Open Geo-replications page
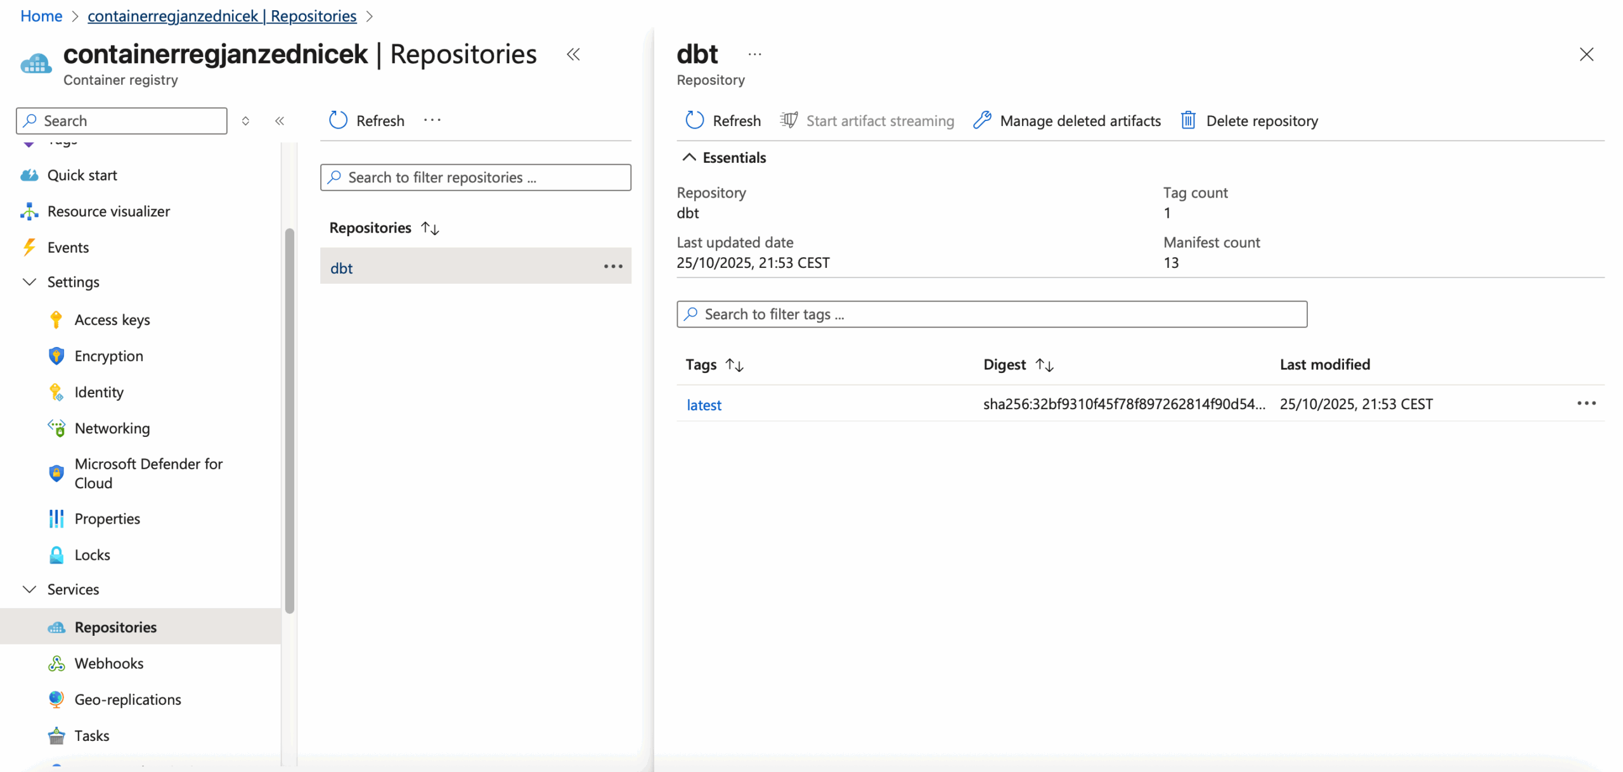This screenshot has height=772, width=1623. (x=127, y=699)
